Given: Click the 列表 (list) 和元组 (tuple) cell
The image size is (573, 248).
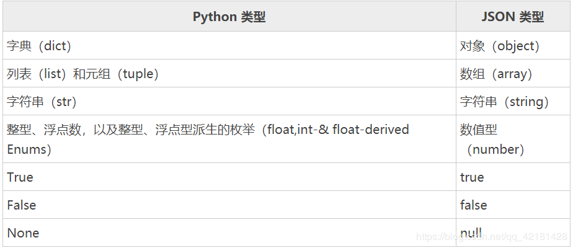Looking at the screenshot, I should pyautogui.click(x=229, y=73).
